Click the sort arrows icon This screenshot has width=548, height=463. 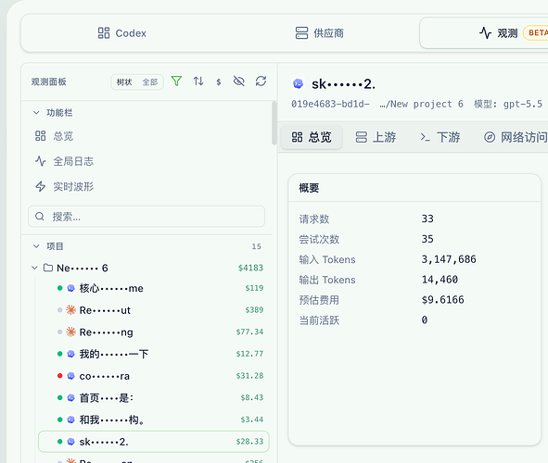(198, 81)
